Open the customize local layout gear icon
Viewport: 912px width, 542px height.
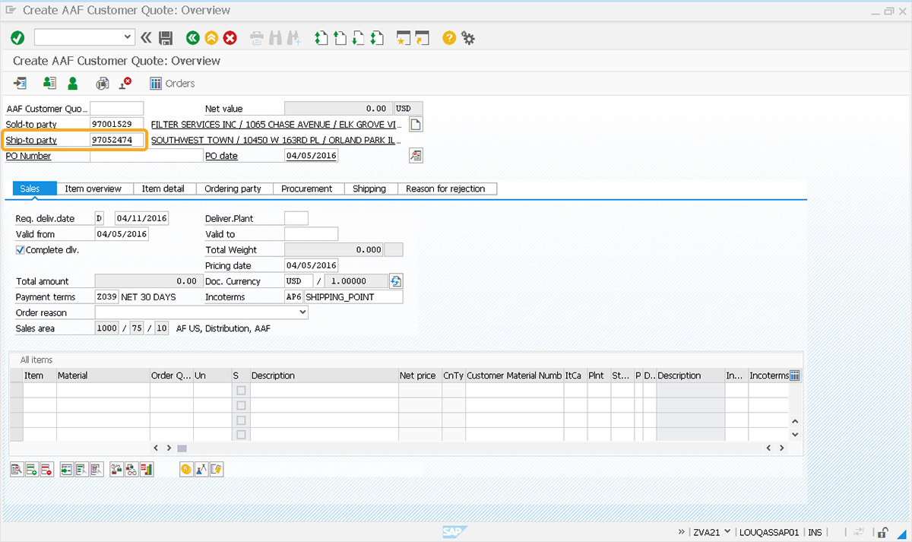pyautogui.click(x=467, y=37)
